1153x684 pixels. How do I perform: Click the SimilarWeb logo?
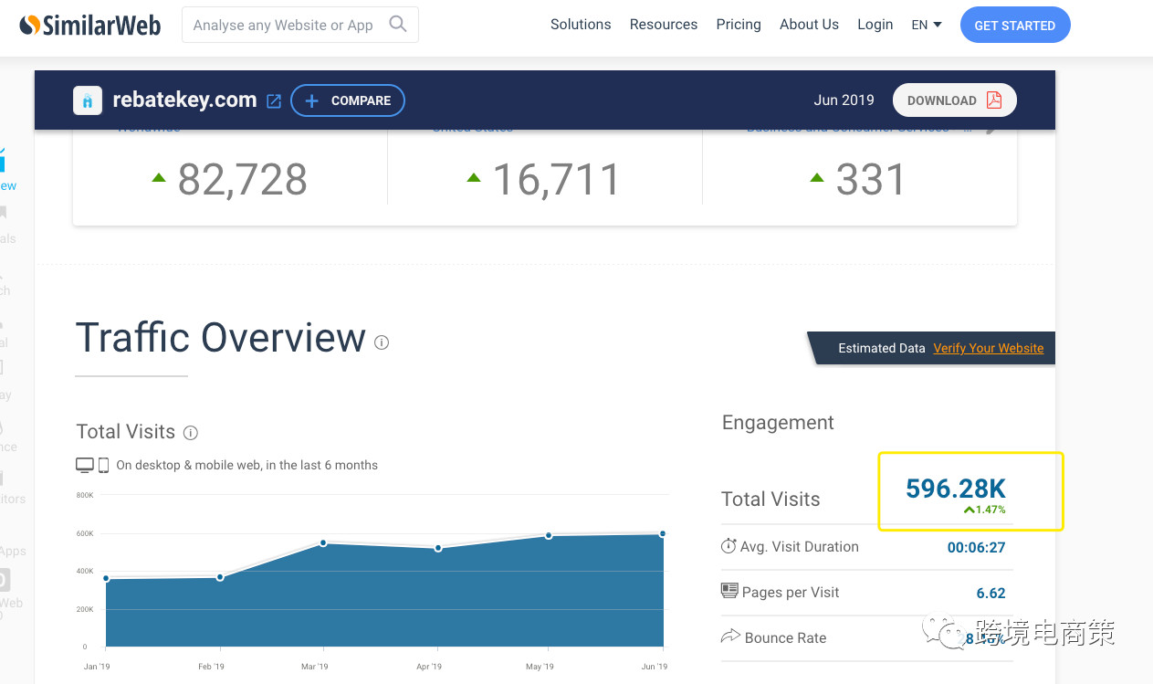(89, 25)
